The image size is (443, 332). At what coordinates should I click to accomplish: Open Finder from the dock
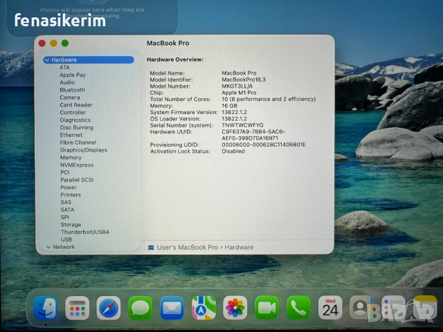coord(46,308)
